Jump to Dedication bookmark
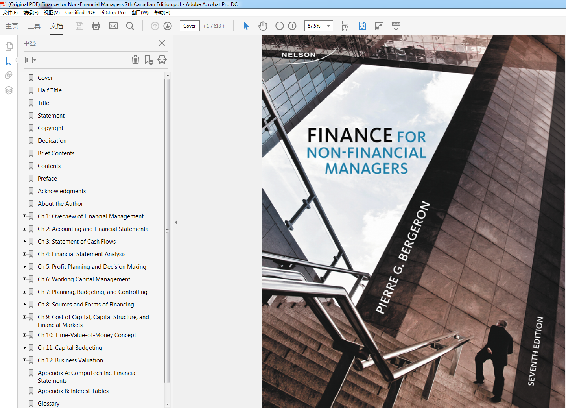Screen dimensions: 566x408 (52, 141)
